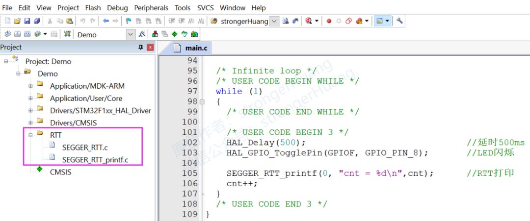This screenshot has height=221, width=530.
Task: Open Manage Project Items icon
Action: click(x=155, y=34)
